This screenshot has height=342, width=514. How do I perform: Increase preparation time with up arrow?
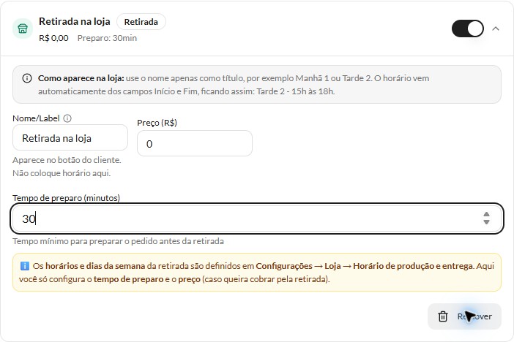486,214
